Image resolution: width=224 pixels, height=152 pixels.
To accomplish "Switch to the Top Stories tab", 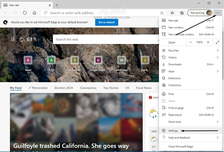I will 111,88.
